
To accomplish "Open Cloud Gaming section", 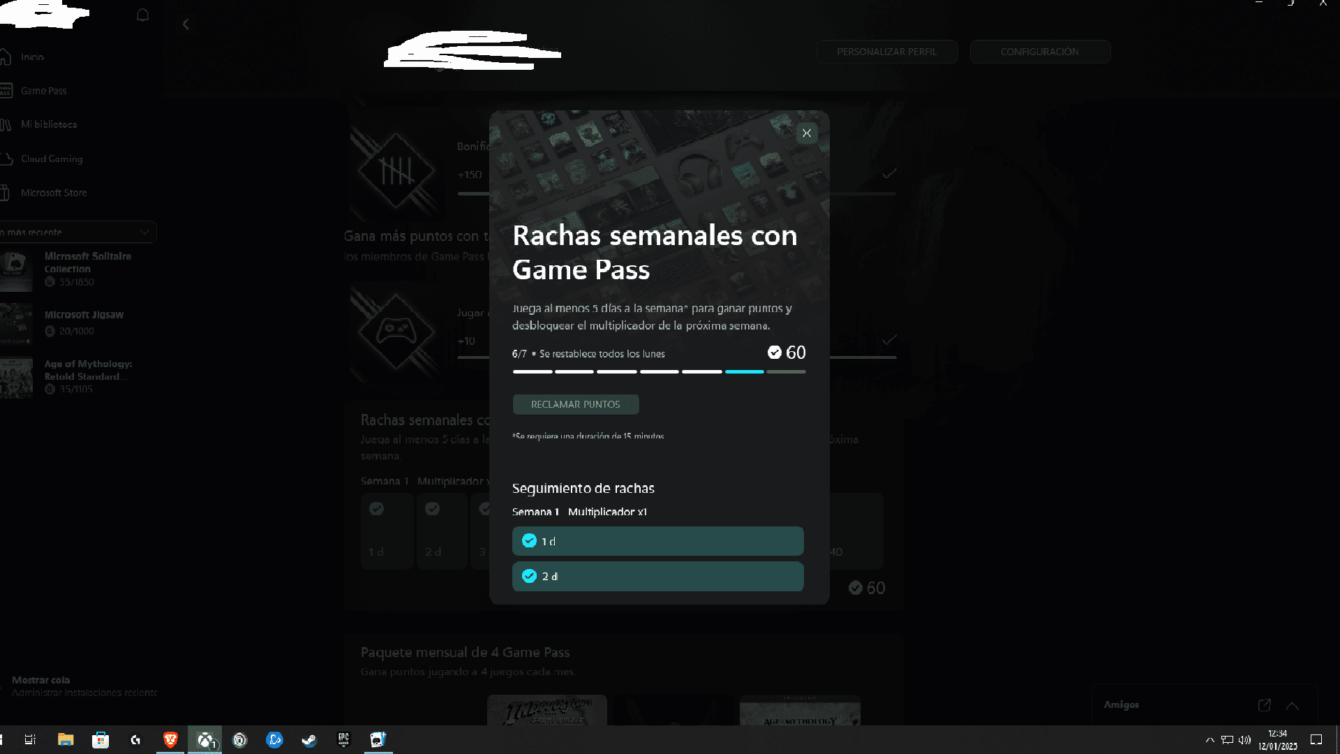I will click(51, 158).
